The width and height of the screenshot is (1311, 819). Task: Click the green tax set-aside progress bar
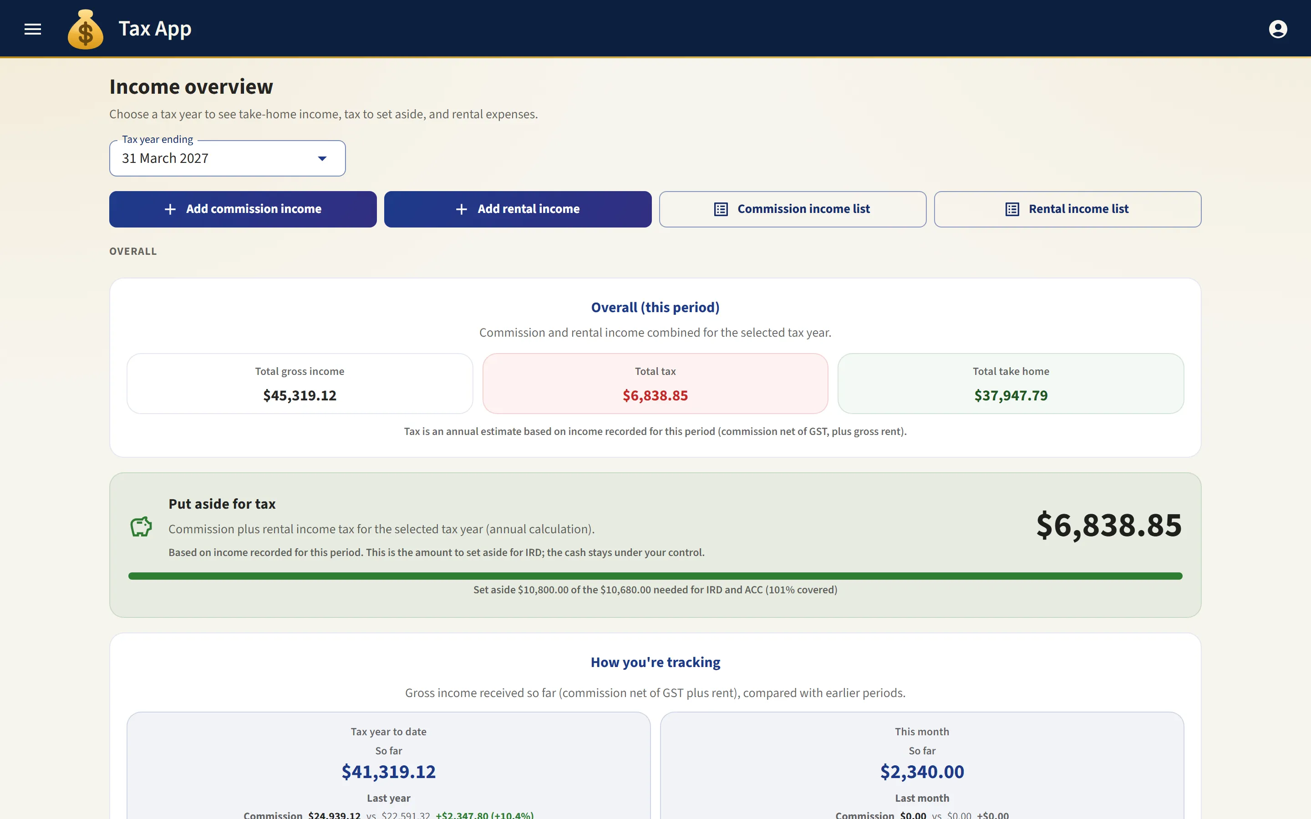coord(655,576)
